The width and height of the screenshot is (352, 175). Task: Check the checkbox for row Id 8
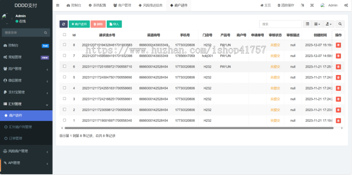(x=65, y=45)
